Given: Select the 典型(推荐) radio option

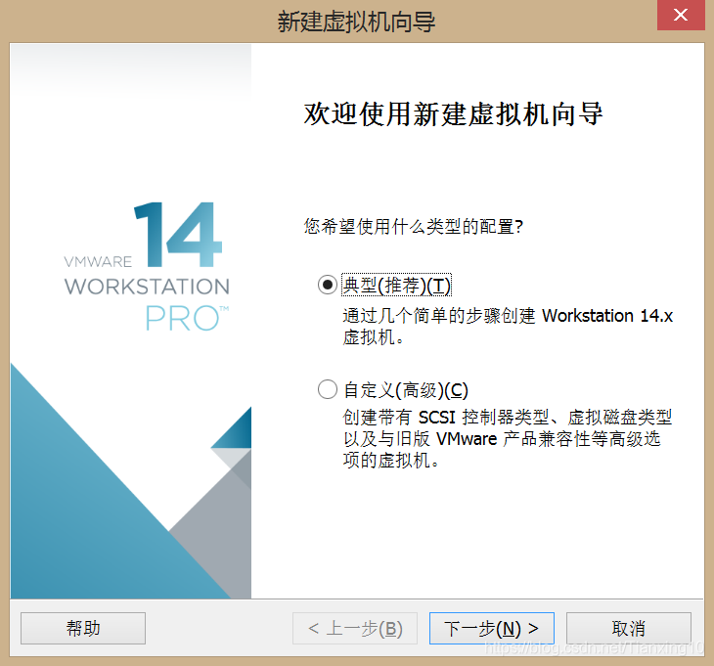Looking at the screenshot, I should (x=328, y=285).
